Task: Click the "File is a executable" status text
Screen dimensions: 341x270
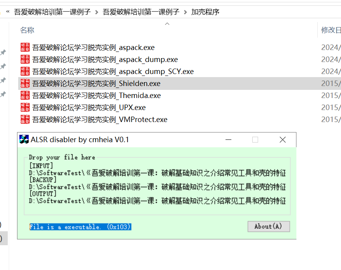Action: (80, 227)
